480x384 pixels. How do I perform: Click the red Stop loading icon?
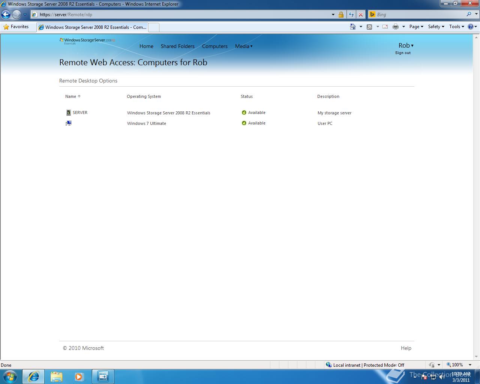361,15
